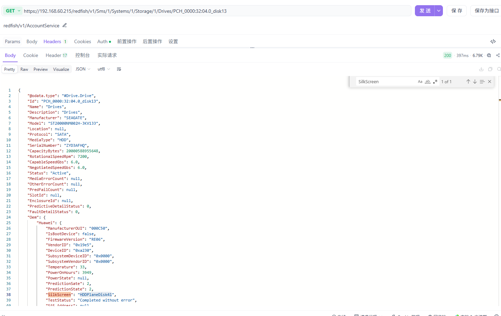This screenshot has height=316, width=501.
Task: Click the panel resize handle dots
Action: click(x=252, y=48)
